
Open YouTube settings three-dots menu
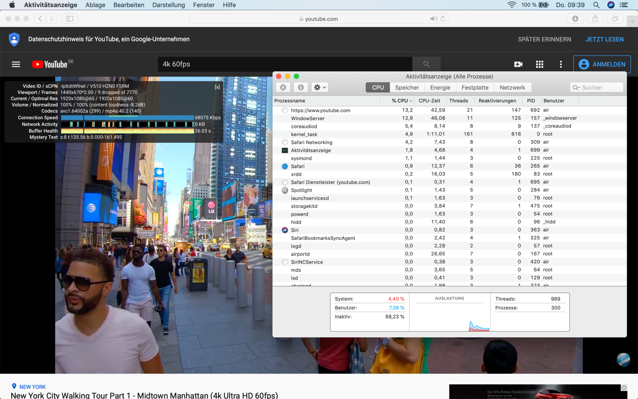pos(561,64)
